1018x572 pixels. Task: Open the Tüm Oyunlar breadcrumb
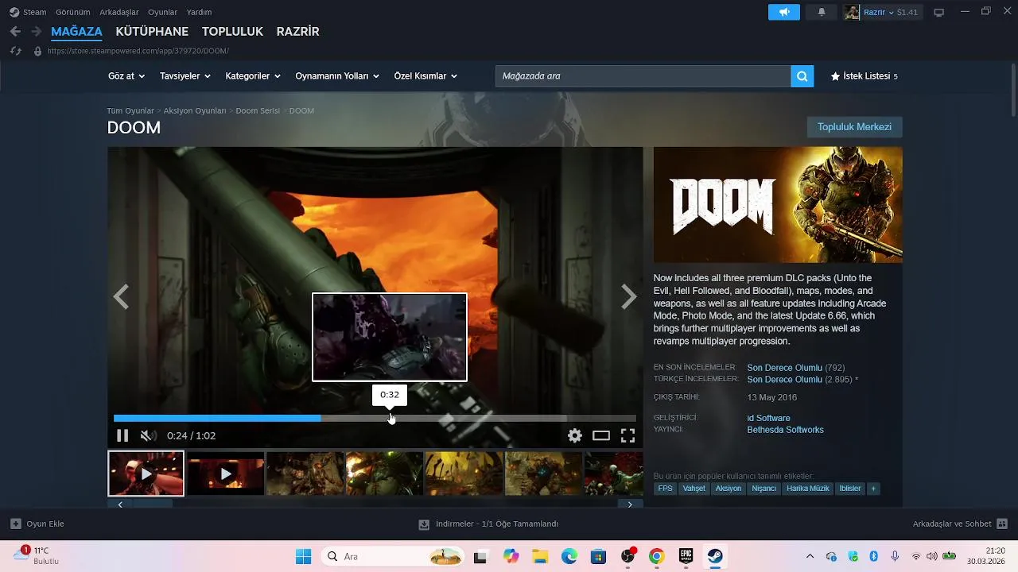point(130,110)
